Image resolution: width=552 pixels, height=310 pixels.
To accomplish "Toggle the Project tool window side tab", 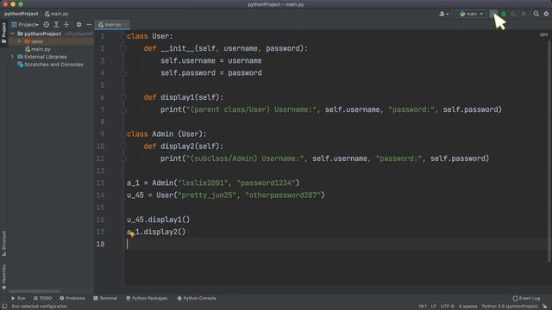I will click(3, 33).
